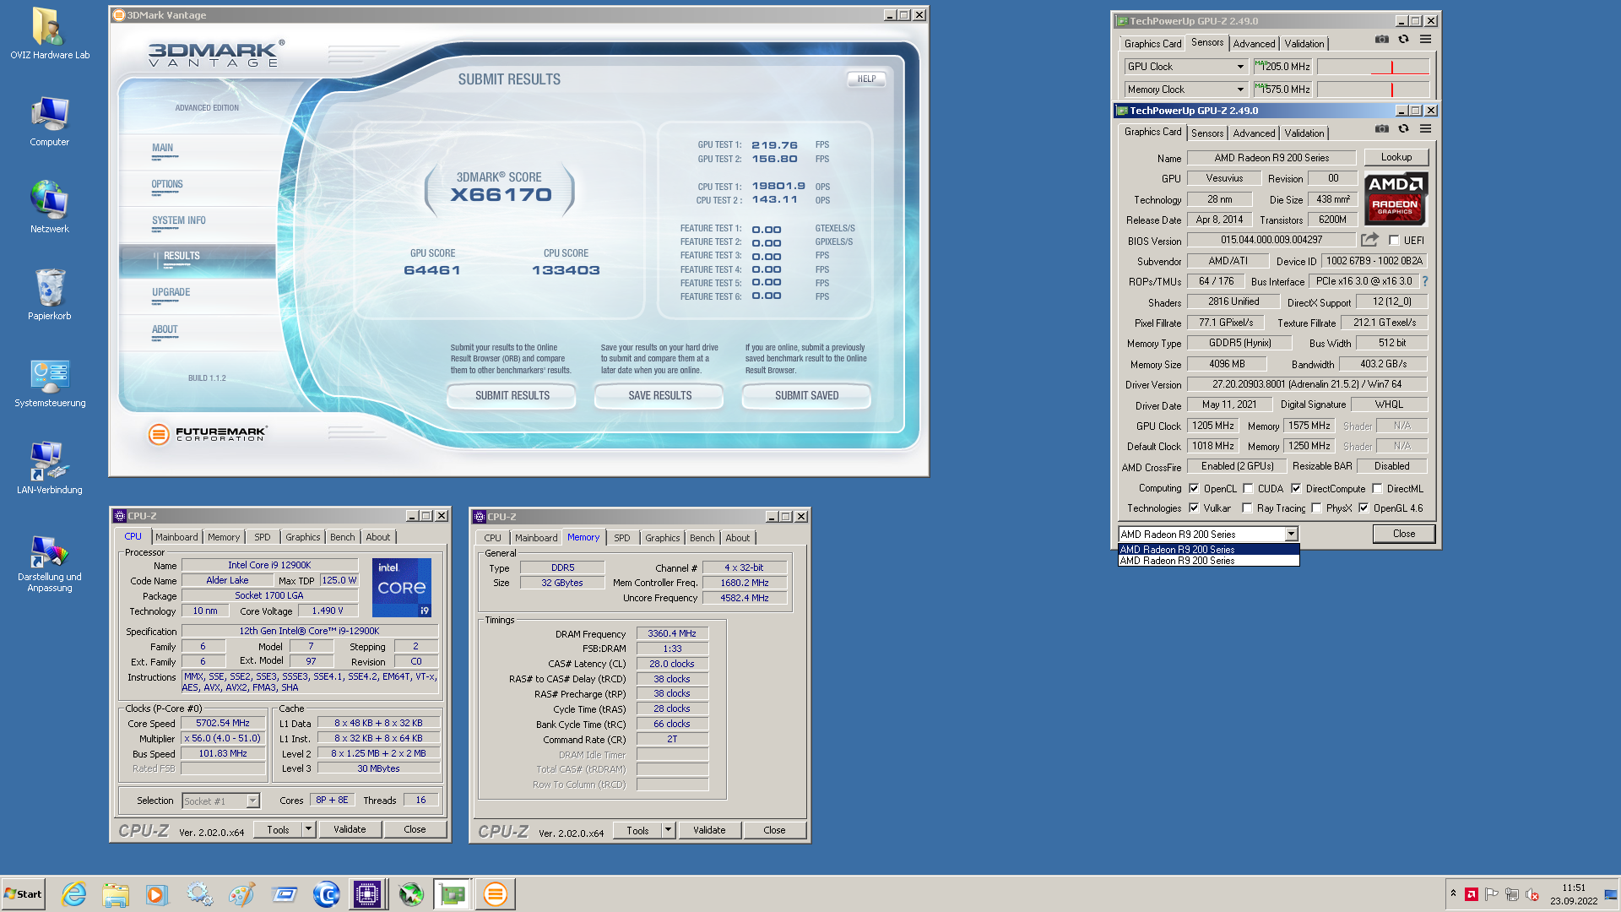
Task: Click the AMD Radeon Graphics logo in GPU-Z
Action: (x=1395, y=198)
